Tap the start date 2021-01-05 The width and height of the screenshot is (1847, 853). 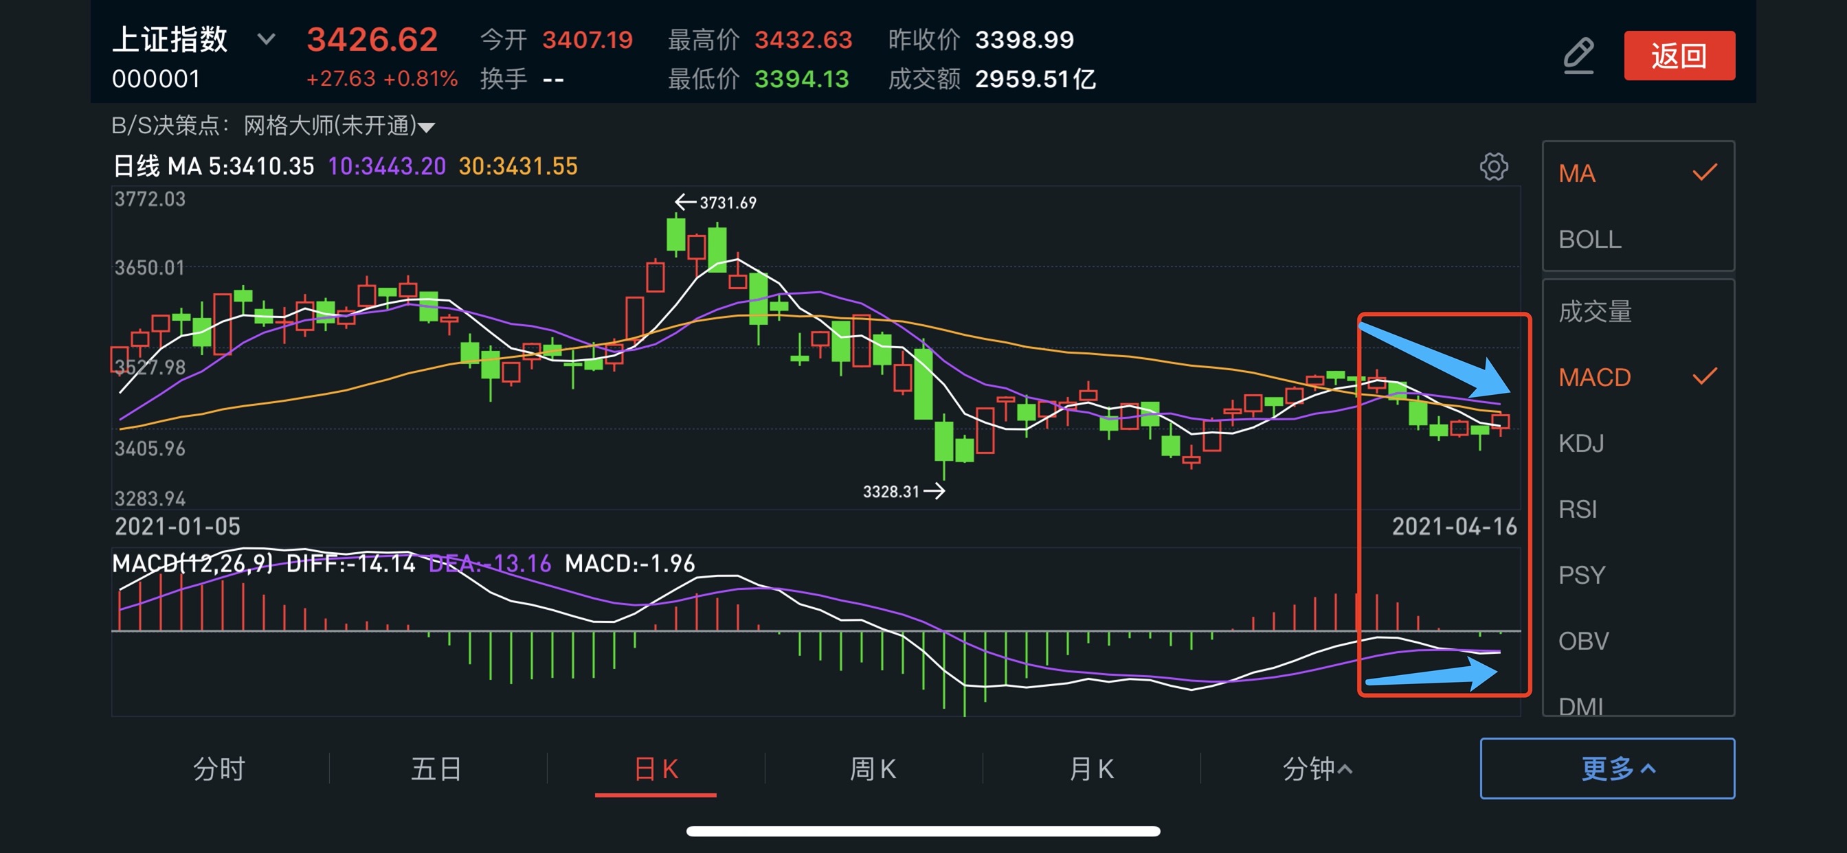tap(177, 527)
